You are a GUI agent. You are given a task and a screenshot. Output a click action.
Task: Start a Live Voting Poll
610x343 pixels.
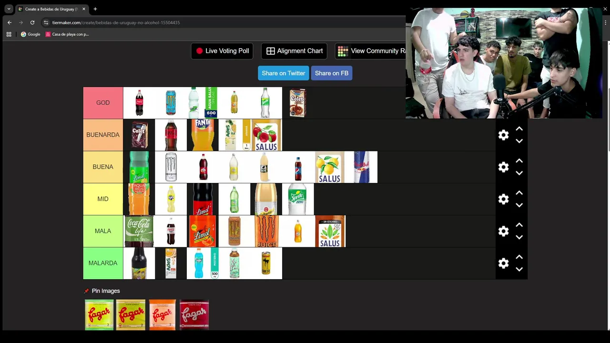click(222, 51)
